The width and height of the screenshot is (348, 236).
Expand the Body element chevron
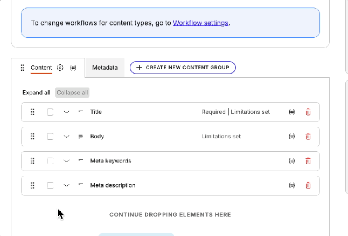(66, 136)
